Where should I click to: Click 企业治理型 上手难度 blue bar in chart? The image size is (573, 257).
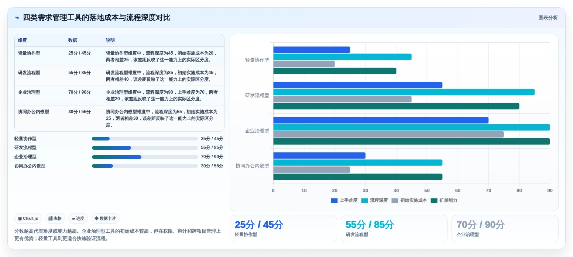click(381, 120)
